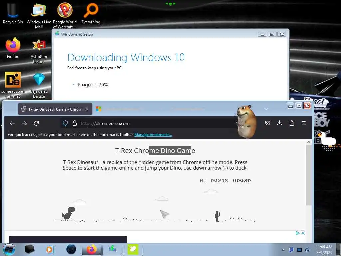Open the taskbar clock 11:46 AM
Viewport: 341px width, 256px height.
(324, 249)
